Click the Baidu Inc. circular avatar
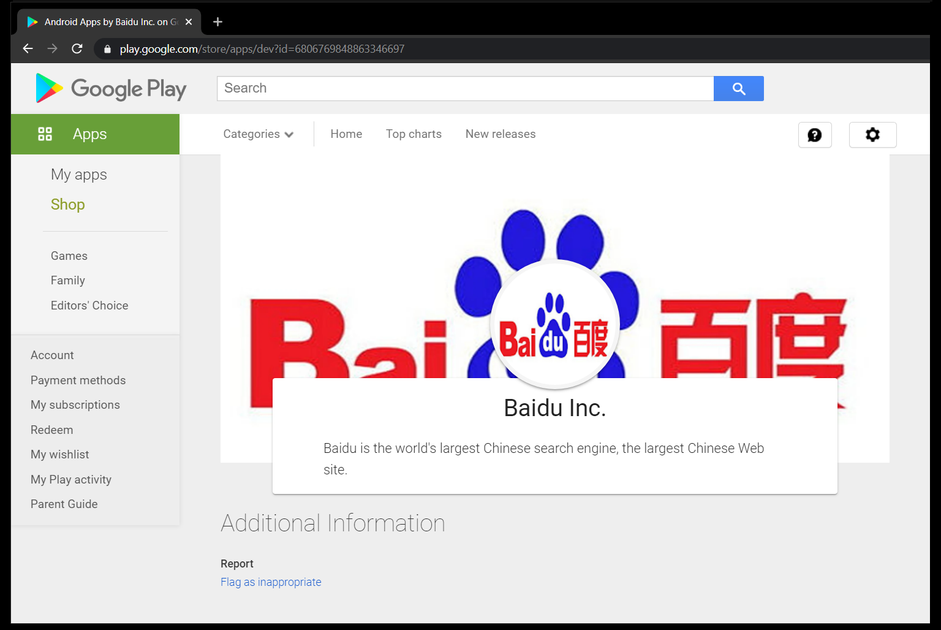 click(x=554, y=324)
